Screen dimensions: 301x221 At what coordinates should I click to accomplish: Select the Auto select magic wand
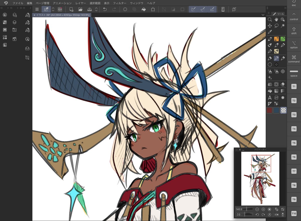pyautogui.click(x=283, y=26)
